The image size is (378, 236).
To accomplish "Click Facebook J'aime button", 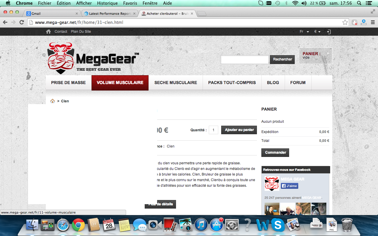I will (289, 186).
